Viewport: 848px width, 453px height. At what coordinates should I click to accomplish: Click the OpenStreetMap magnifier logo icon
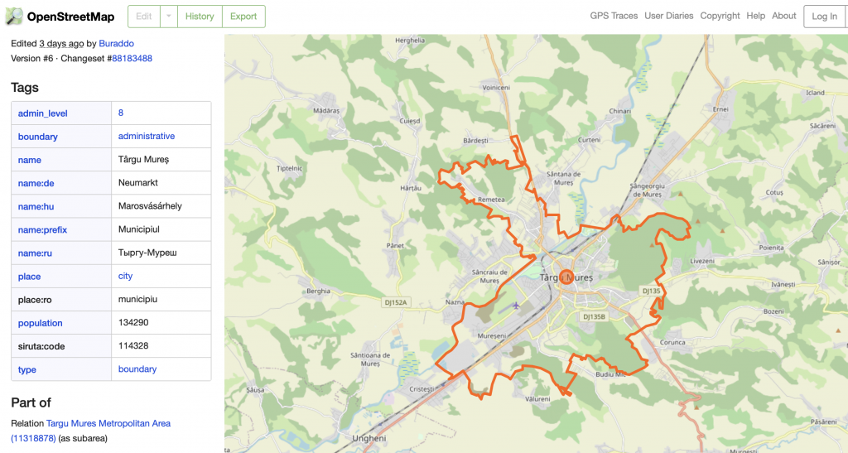[x=14, y=17]
